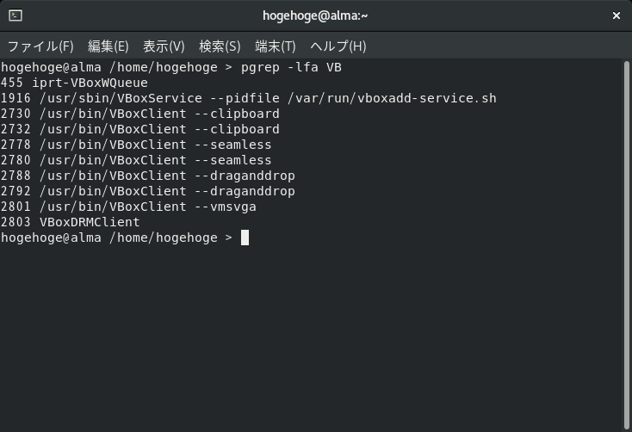Open the 編集(E) menu
The image size is (632, 432).
point(108,46)
